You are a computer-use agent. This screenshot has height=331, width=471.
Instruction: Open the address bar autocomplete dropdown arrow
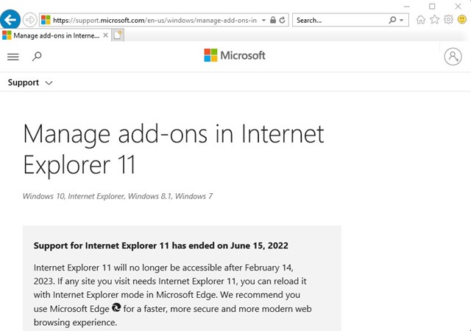[x=263, y=20]
